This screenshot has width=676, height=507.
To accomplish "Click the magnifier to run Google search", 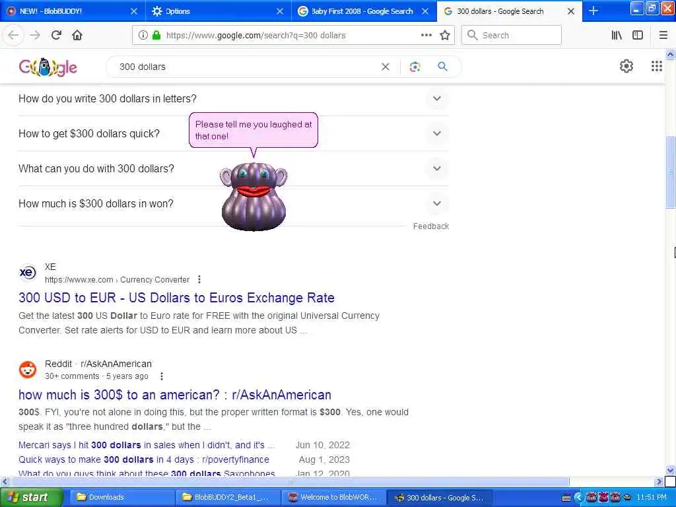I will (x=442, y=67).
